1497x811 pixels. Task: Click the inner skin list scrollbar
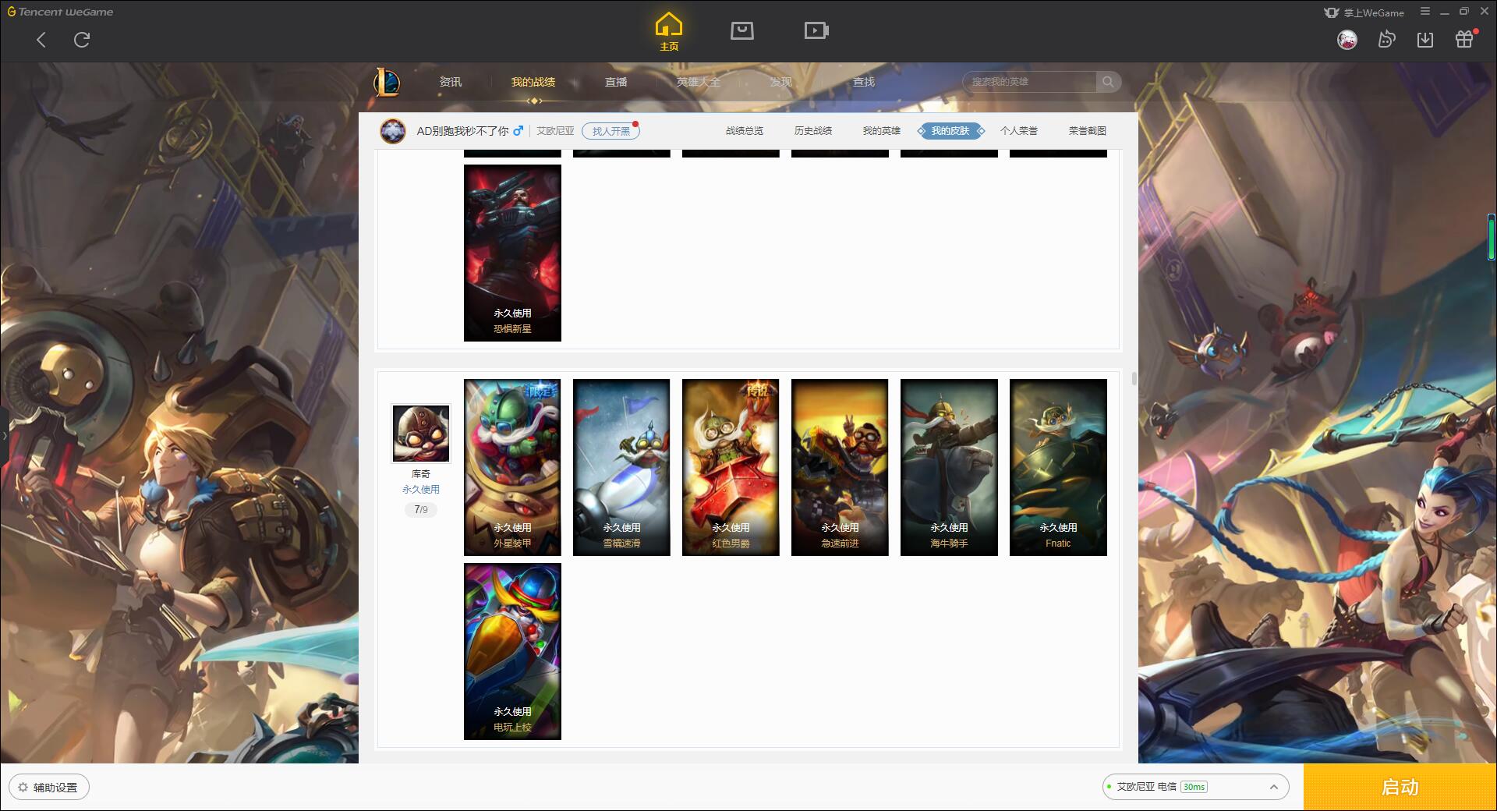tap(1134, 379)
